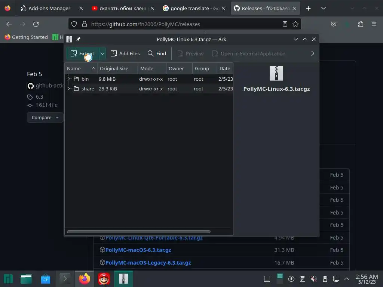383x287 pixels.
Task: Click the Firefox URL address bar
Action: click(184, 24)
